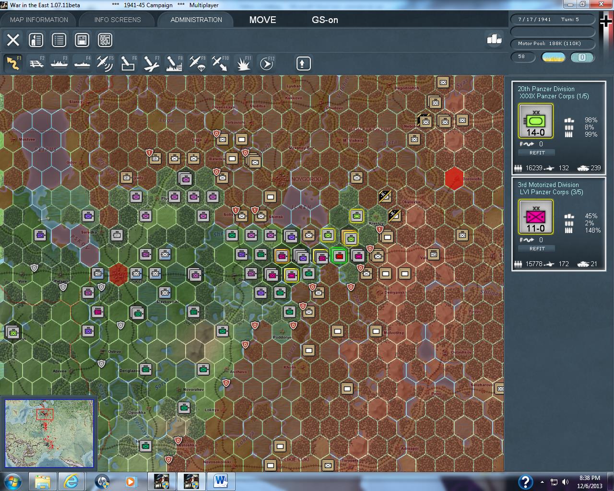
Task: Select the F4 amphibious transport ship icon
Action: coord(82,63)
